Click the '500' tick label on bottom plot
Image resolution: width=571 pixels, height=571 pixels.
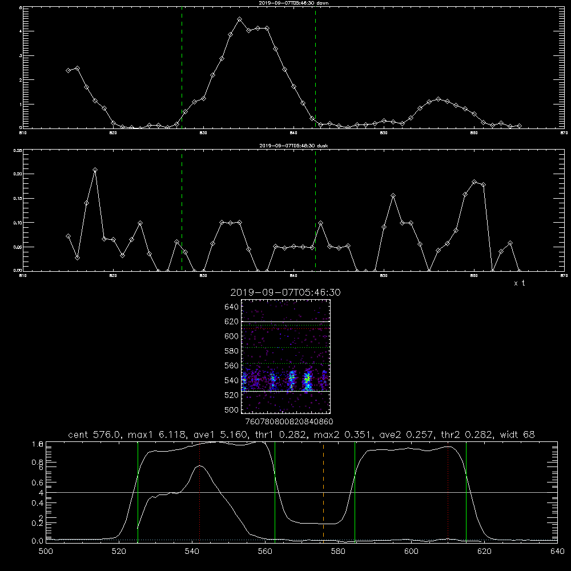(46, 552)
